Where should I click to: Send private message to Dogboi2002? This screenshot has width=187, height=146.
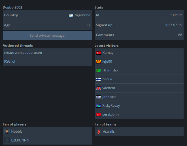tap(47, 36)
